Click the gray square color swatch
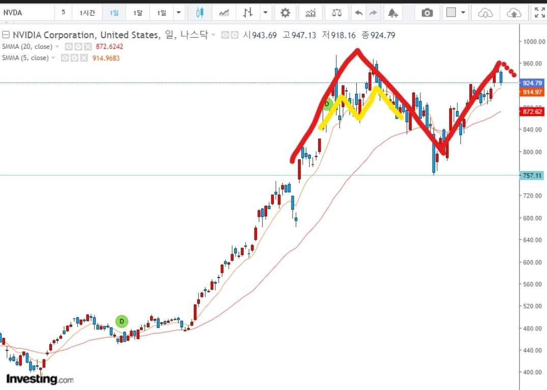Viewport: 547px width, 390px height. click(x=451, y=13)
